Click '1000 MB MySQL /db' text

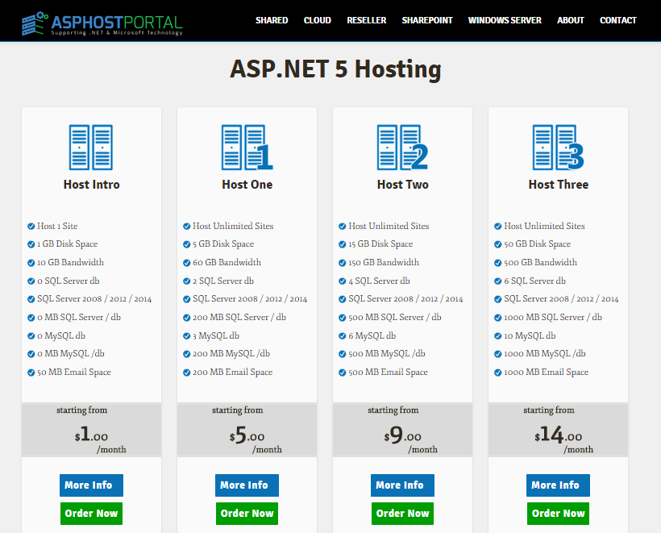pos(545,353)
